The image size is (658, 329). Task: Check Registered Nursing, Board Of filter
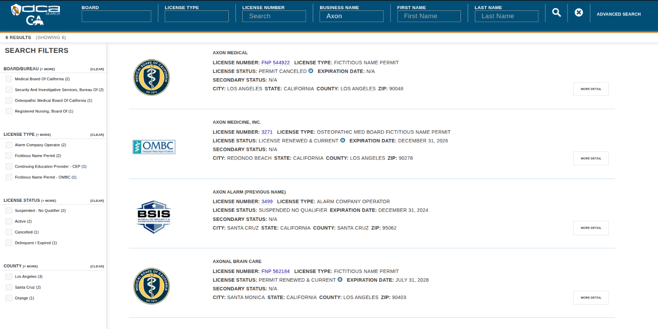click(9, 112)
